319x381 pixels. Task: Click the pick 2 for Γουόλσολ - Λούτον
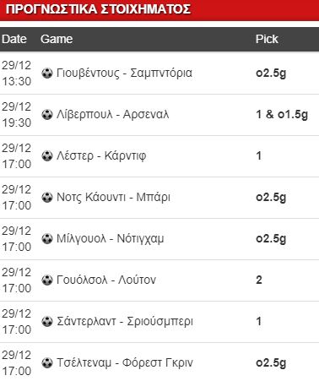point(259,280)
